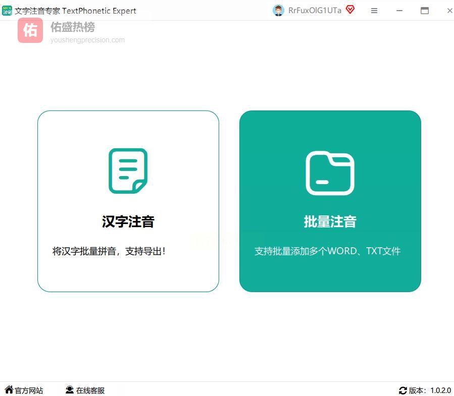Select the 汉字注音 title text
454x396 pixels.
pyautogui.click(x=128, y=221)
